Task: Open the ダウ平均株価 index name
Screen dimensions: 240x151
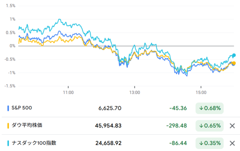Action: tap(29, 126)
